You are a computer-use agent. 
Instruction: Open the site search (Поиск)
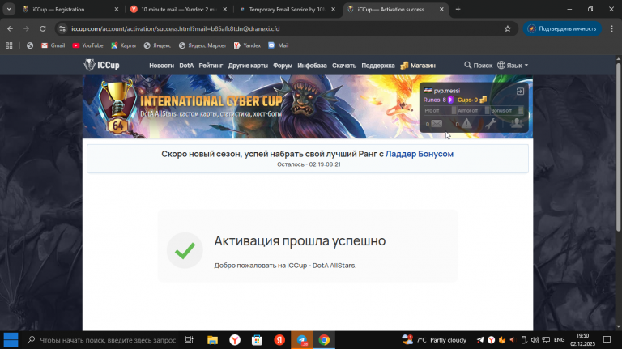click(x=478, y=66)
